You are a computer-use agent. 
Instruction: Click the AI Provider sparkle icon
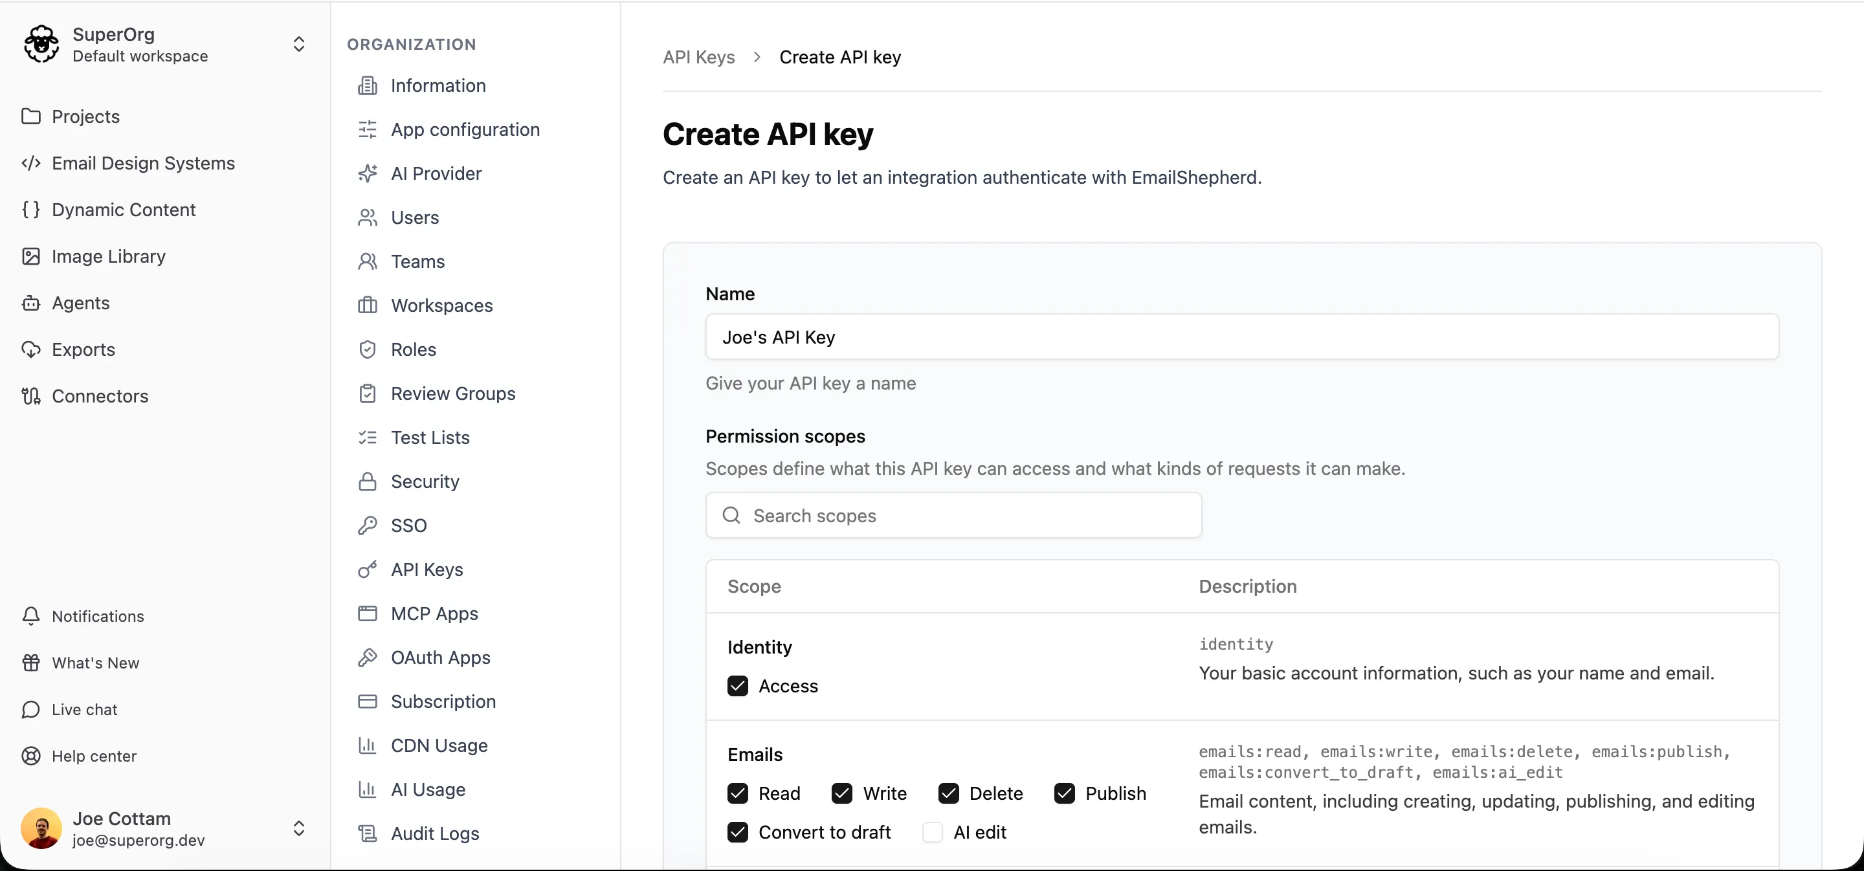[368, 173]
